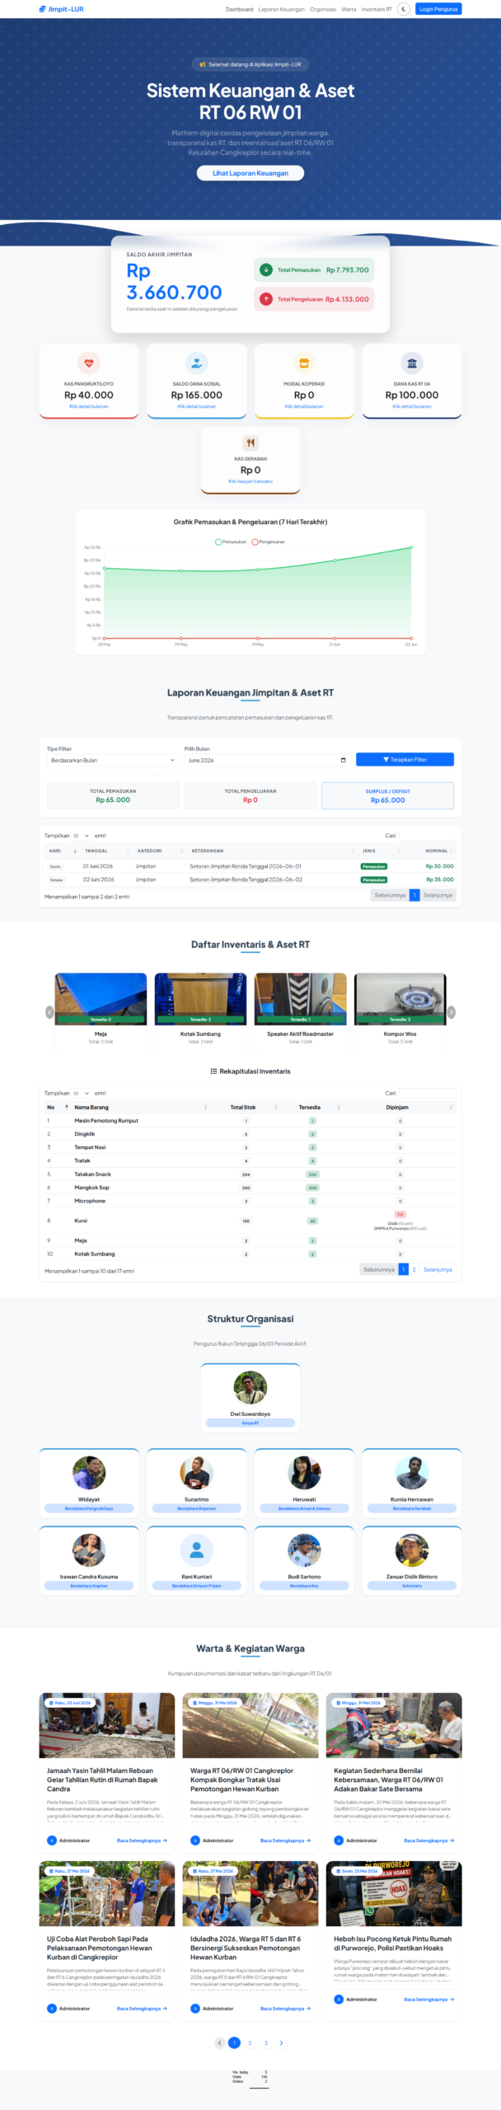Open Baca Selengkapnya for Heboh Isu Pocong article

coord(428,2000)
